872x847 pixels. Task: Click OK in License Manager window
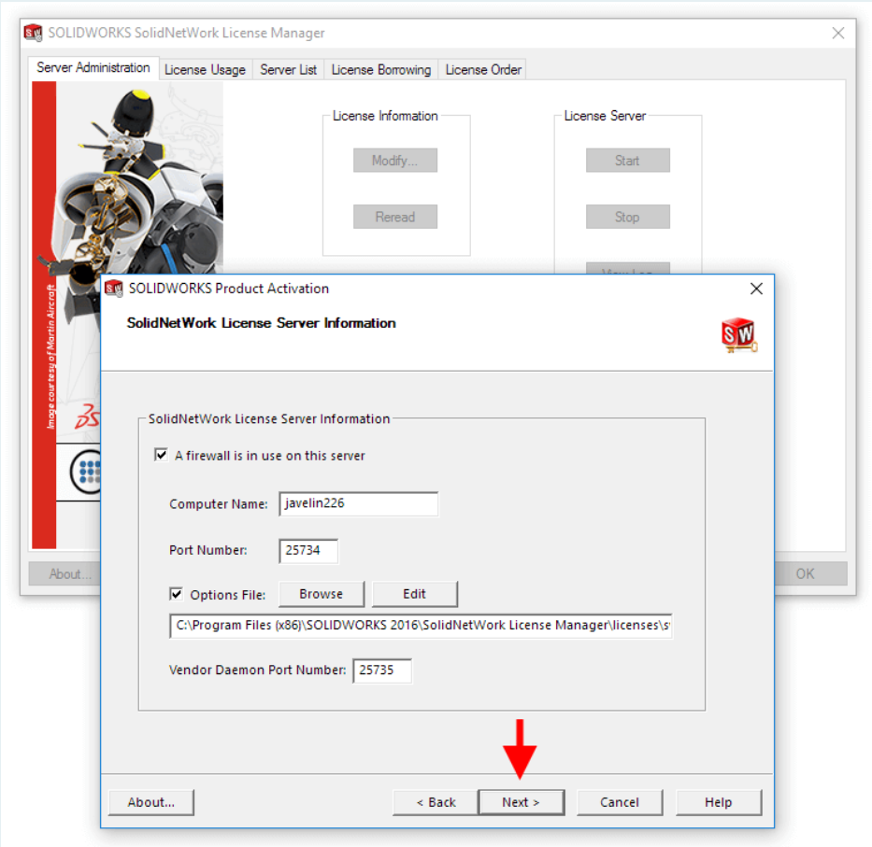811,573
